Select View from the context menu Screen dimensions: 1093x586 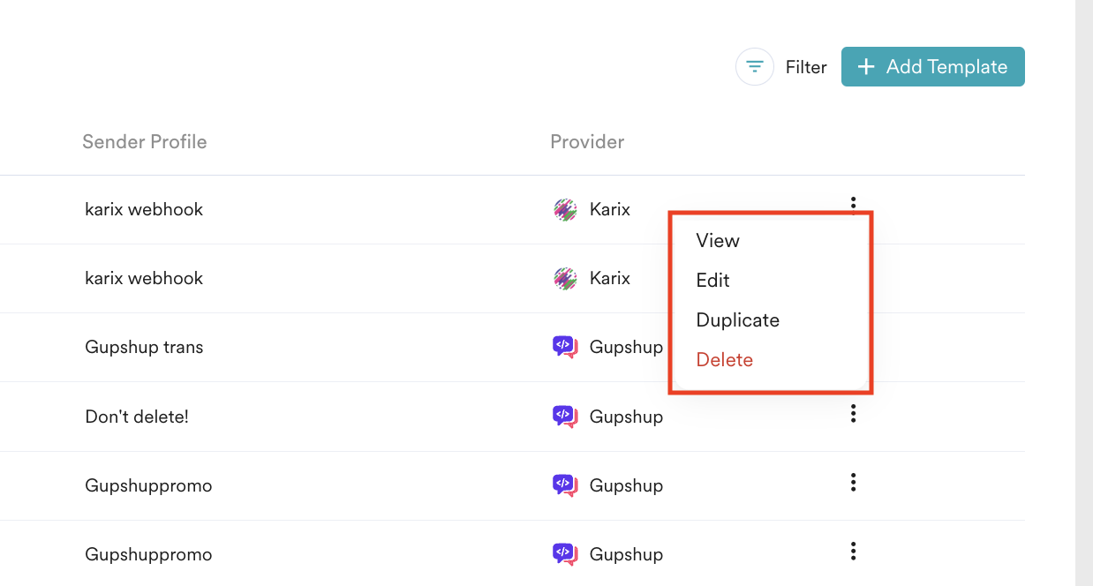[x=718, y=241]
